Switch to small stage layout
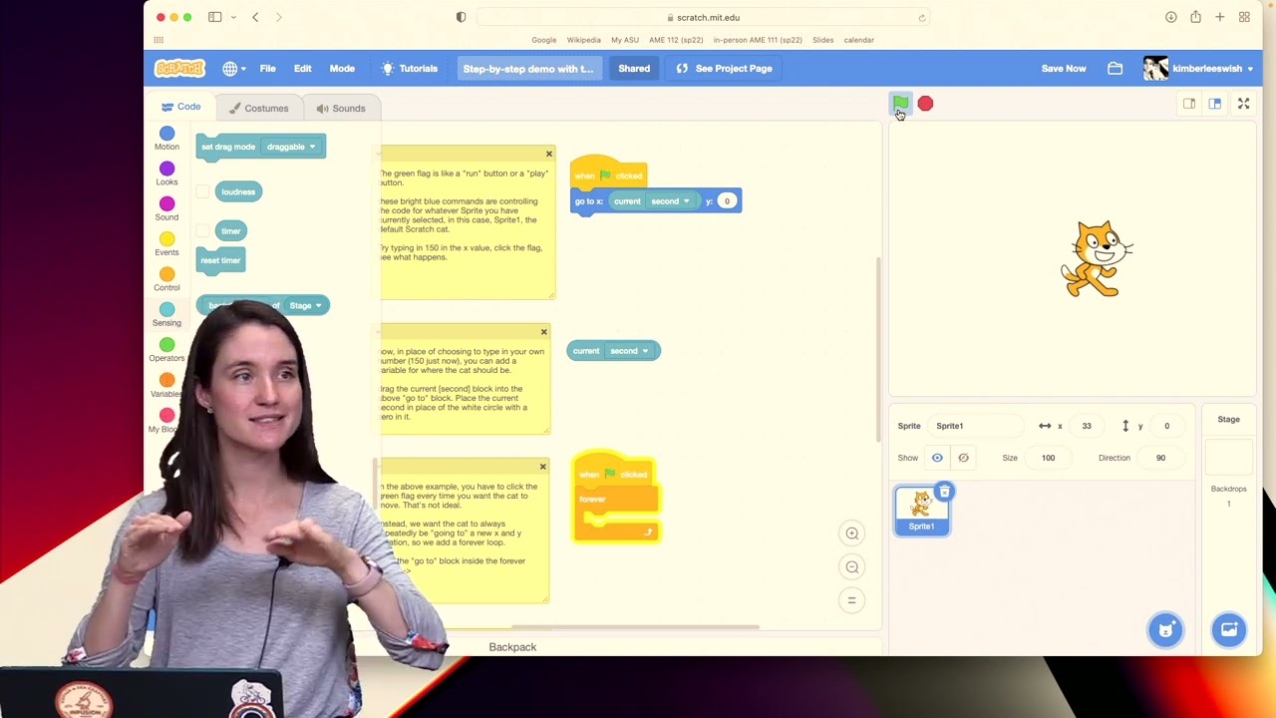Screen dimensions: 1276x718 pos(1189,104)
